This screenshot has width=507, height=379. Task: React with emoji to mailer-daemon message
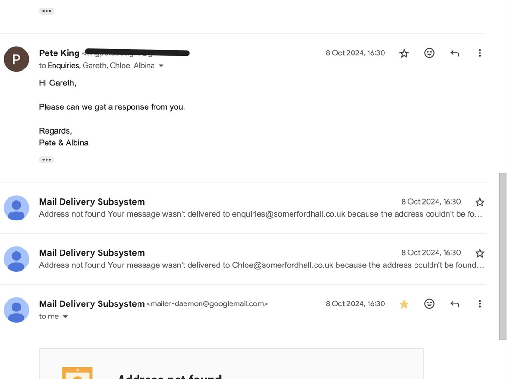(429, 304)
